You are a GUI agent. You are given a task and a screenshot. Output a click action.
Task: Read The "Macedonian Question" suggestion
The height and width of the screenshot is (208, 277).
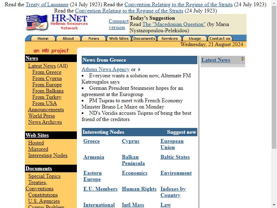pyautogui.click(x=174, y=24)
